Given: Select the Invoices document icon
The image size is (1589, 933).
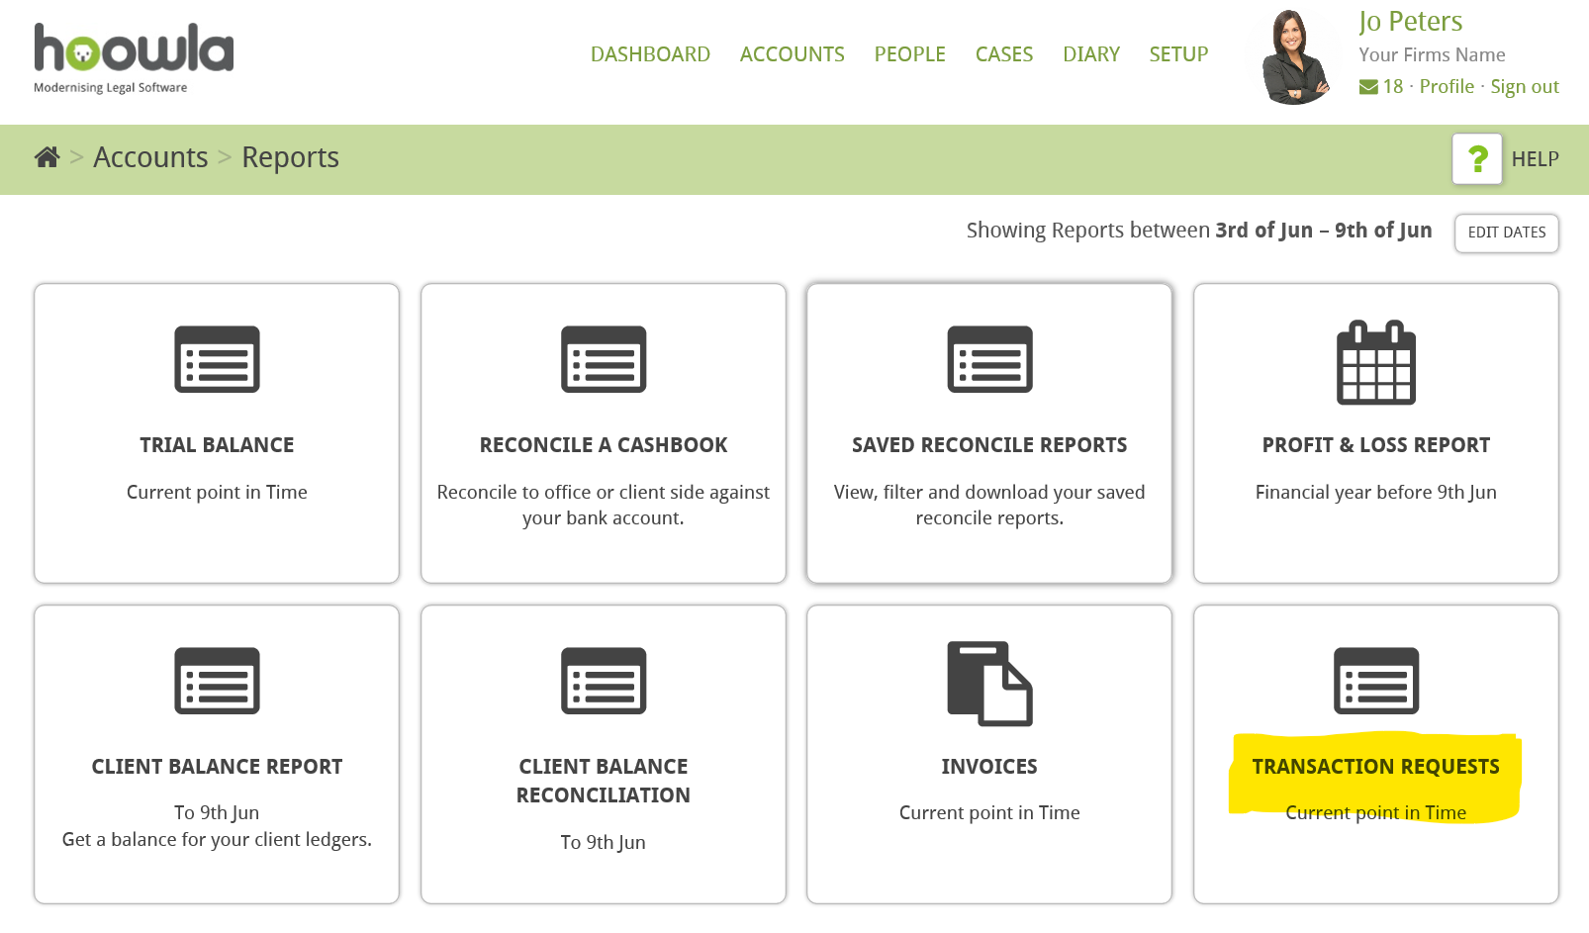Looking at the screenshot, I should click(x=989, y=683).
